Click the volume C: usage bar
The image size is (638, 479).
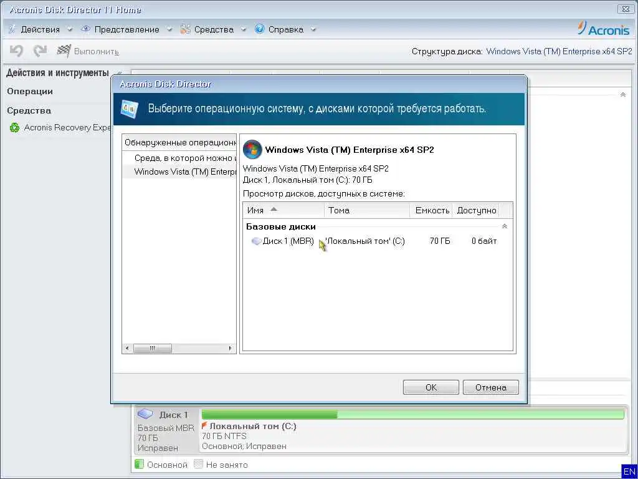pos(412,415)
